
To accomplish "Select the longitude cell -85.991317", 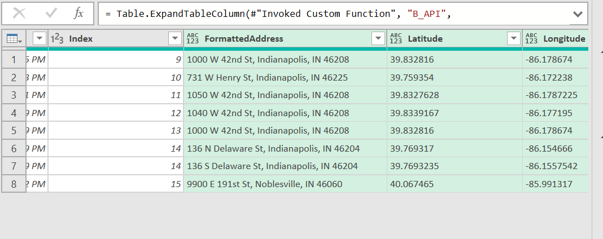I will (x=556, y=184).
